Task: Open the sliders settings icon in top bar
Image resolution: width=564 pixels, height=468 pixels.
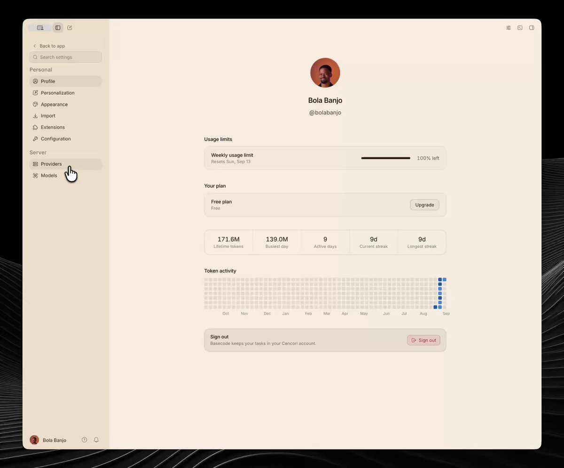Action: pos(509,28)
